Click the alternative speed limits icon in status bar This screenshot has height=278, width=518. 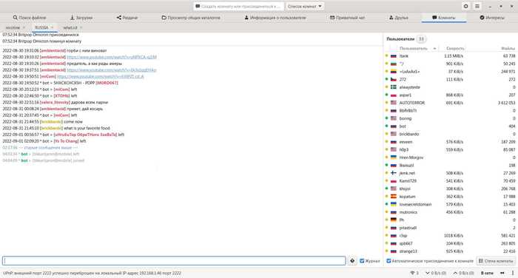[502, 273]
